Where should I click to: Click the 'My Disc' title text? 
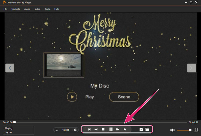(x=100, y=86)
